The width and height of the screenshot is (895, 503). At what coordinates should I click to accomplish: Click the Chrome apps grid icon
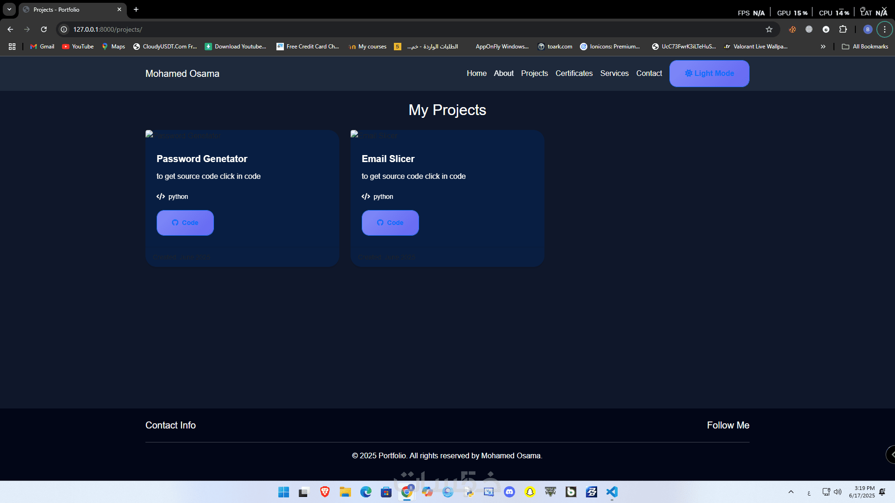click(12, 47)
